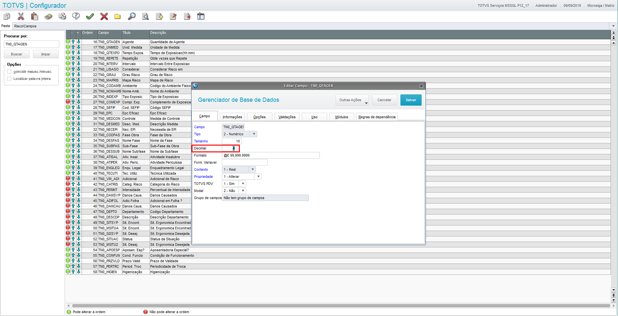Expand the Pasta breadcrumb dropdown arrow
Viewport: 618px width, 316px height.
click(x=613, y=26)
